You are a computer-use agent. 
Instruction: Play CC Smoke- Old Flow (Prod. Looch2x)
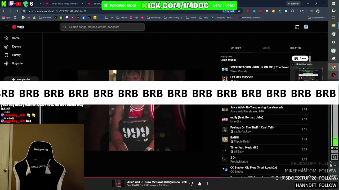point(265,169)
